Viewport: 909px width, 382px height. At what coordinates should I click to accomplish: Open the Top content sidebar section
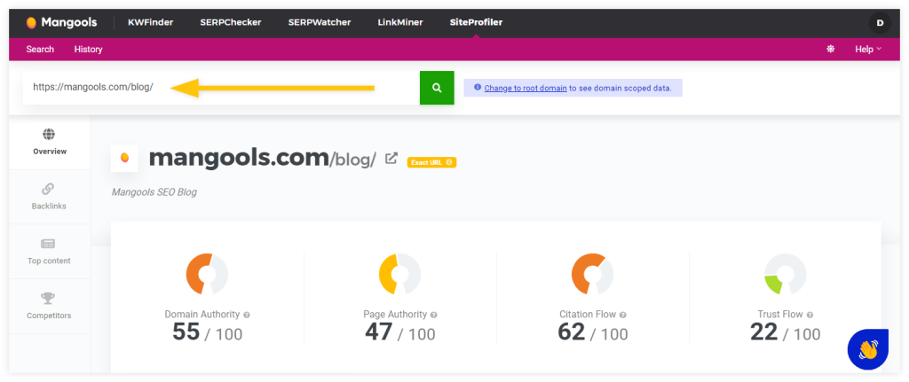click(x=50, y=252)
